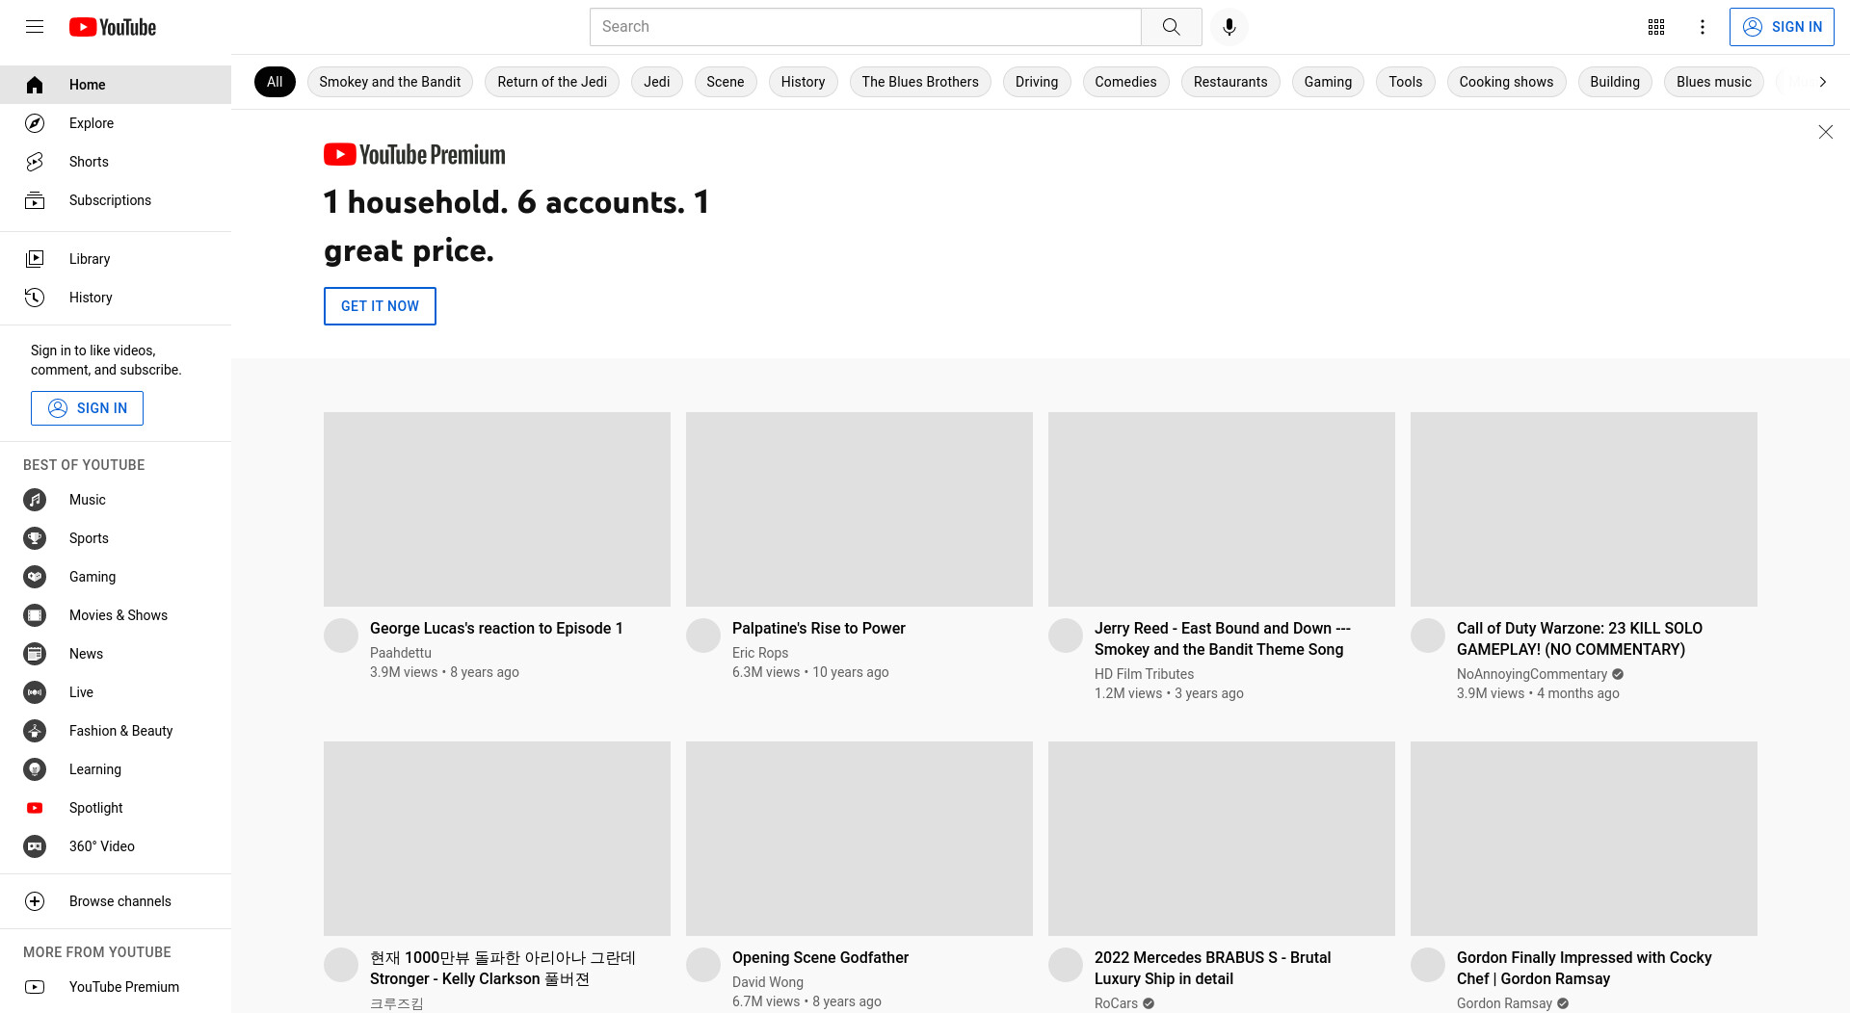This screenshot has width=1850, height=1013.
Task: Open 360° Video in the sidebar
Action: (116, 846)
